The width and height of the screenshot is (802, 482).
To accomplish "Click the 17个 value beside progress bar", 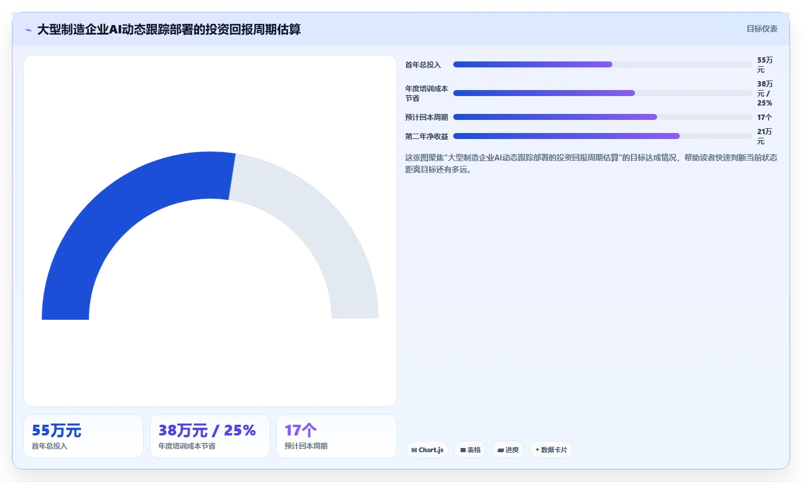I will click(765, 117).
